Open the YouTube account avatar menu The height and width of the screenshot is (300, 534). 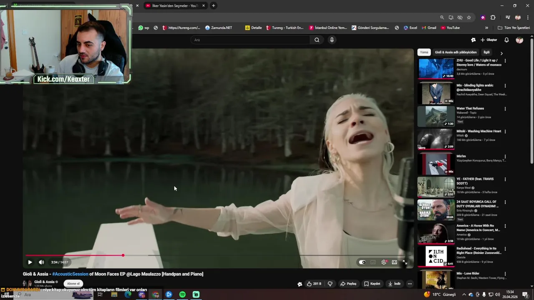519,40
